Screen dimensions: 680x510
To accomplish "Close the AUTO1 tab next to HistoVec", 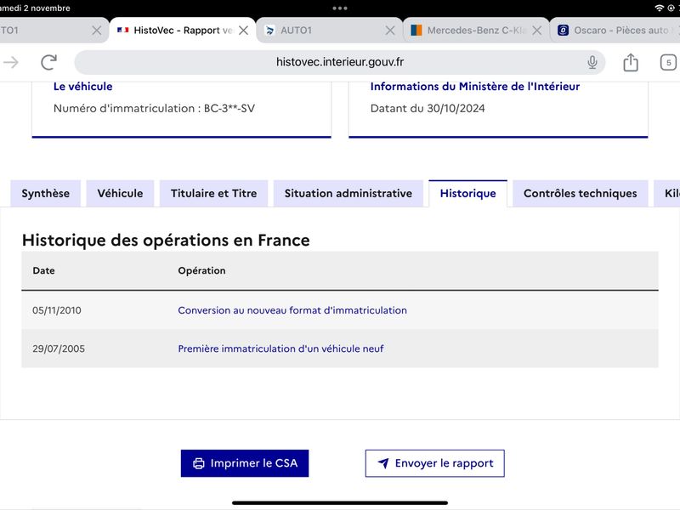I will [390, 31].
